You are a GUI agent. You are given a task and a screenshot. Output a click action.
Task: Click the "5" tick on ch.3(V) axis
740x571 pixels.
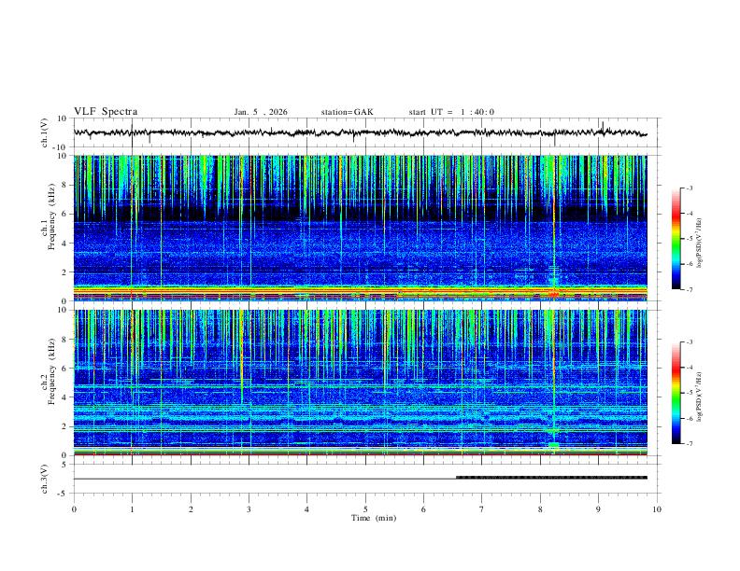coord(65,465)
